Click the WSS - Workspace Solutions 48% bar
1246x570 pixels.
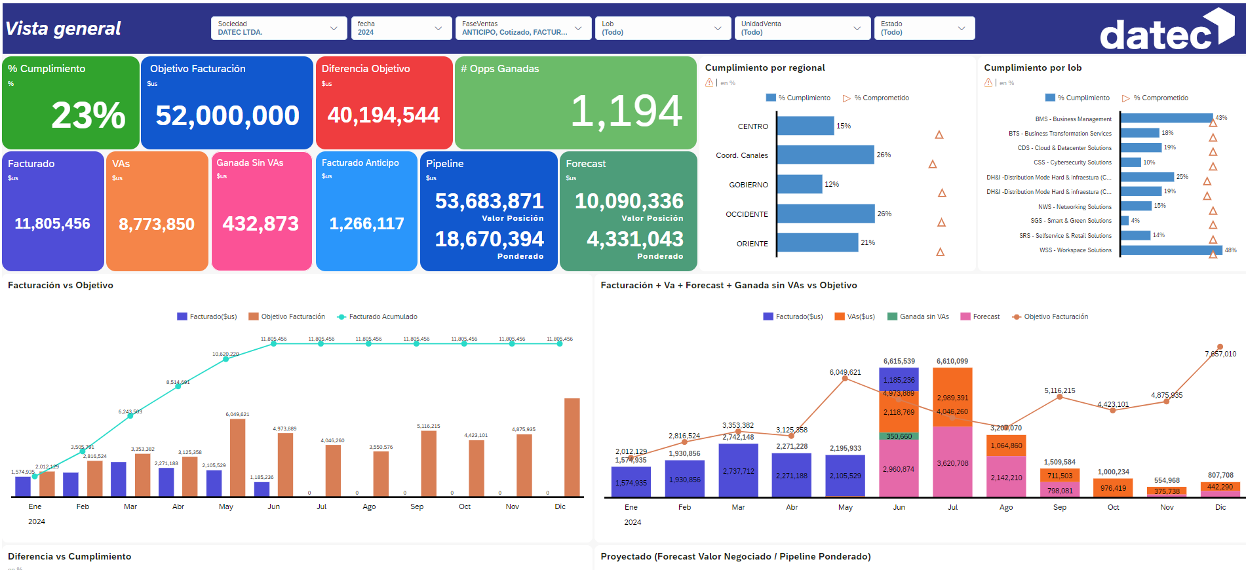[1172, 250]
